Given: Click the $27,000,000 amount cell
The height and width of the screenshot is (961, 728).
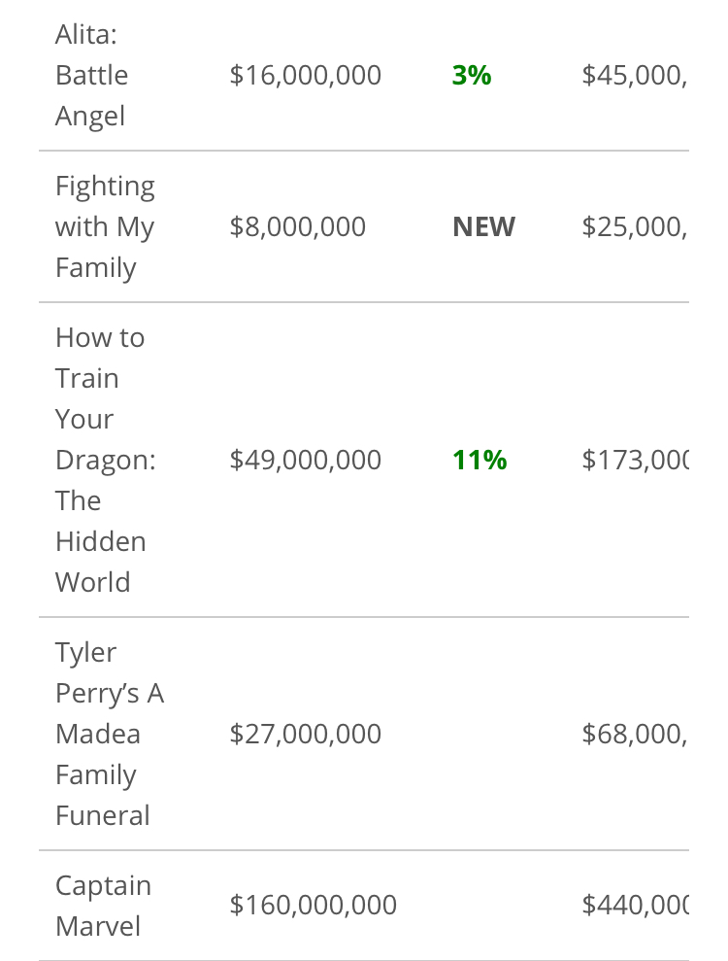Looking at the screenshot, I should click(306, 734).
